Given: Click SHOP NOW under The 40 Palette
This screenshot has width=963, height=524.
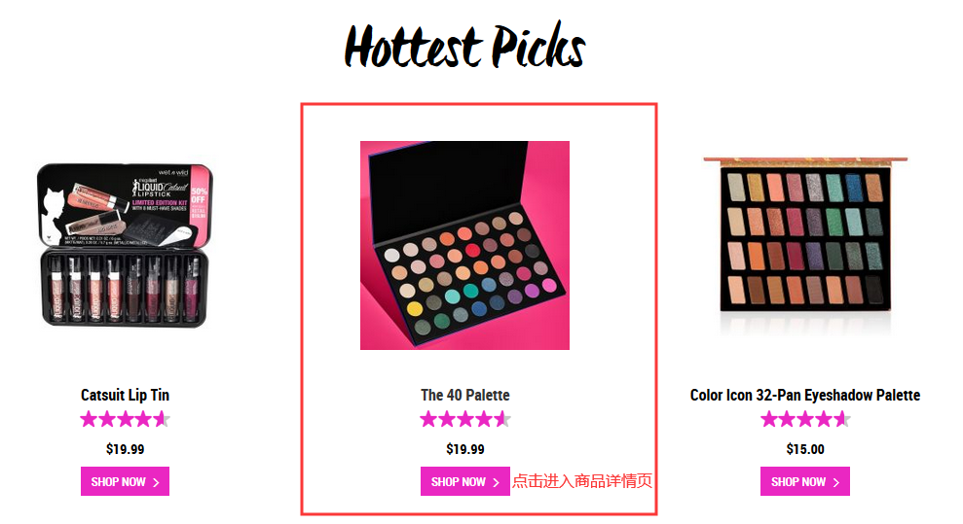Looking at the screenshot, I should (464, 482).
